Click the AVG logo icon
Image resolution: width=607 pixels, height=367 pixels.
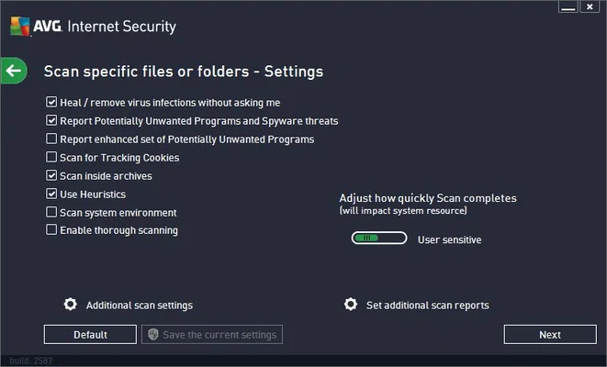click(x=18, y=27)
